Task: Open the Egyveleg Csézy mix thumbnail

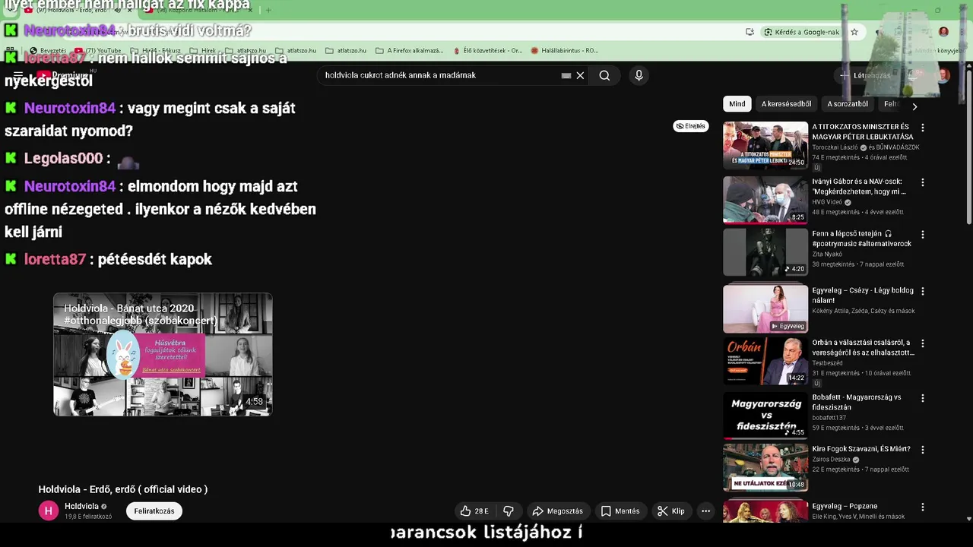Action: click(765, 308)
